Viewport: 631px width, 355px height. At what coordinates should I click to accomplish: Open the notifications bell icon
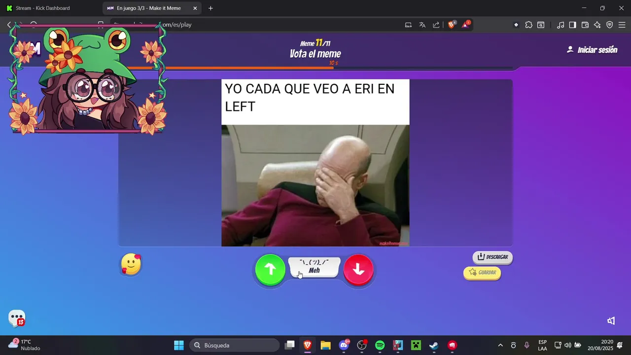pyautogui.click(x=620, y=345)
